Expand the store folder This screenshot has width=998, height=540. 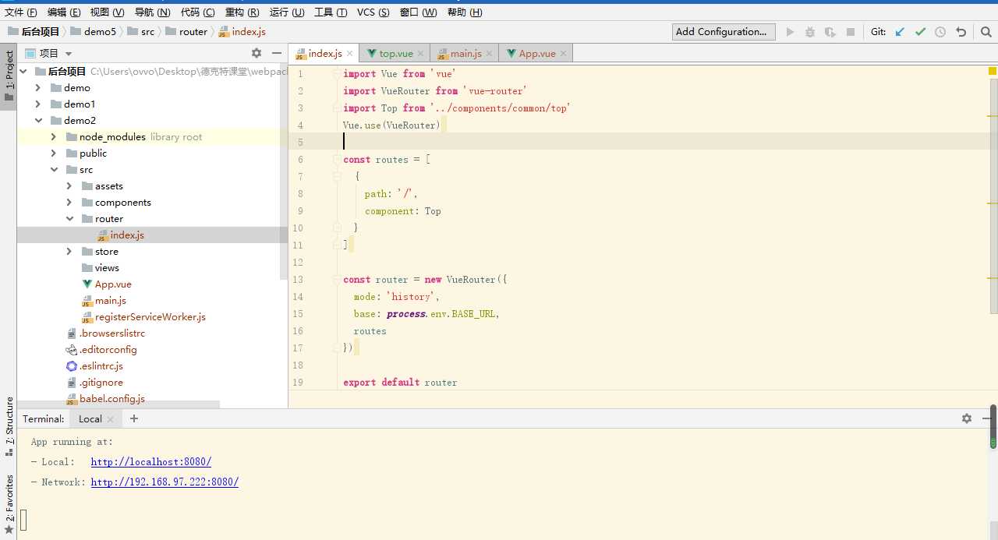[69, 251]
